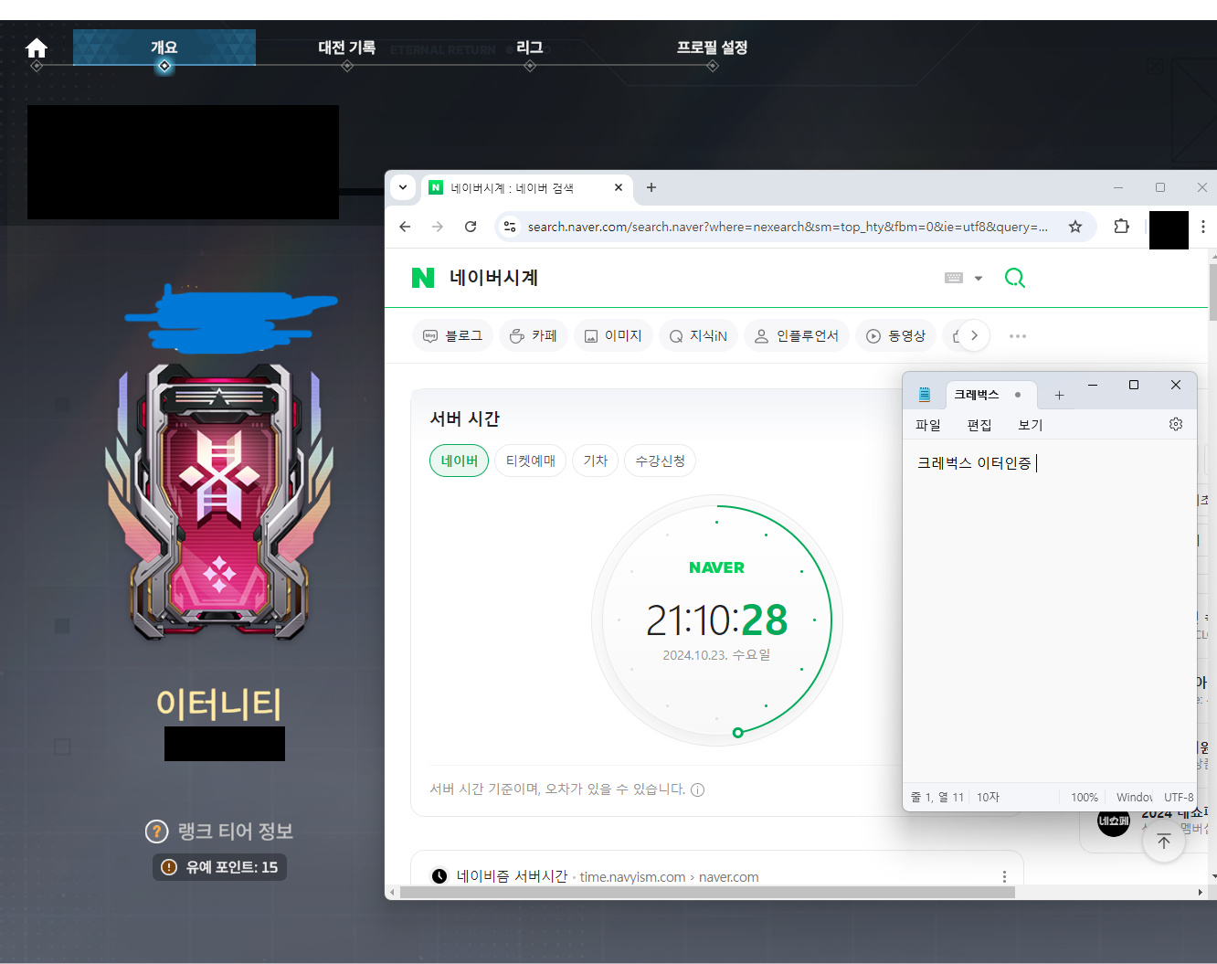Open Chrome's tab search dropdown chevron
The width and height of the screenshot is (1217, 964).
click(403, 187)
